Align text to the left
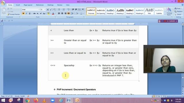 click(59, 13)
